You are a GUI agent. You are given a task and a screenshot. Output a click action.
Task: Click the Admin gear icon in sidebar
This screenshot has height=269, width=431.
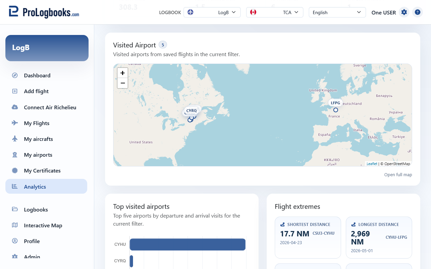15,257
